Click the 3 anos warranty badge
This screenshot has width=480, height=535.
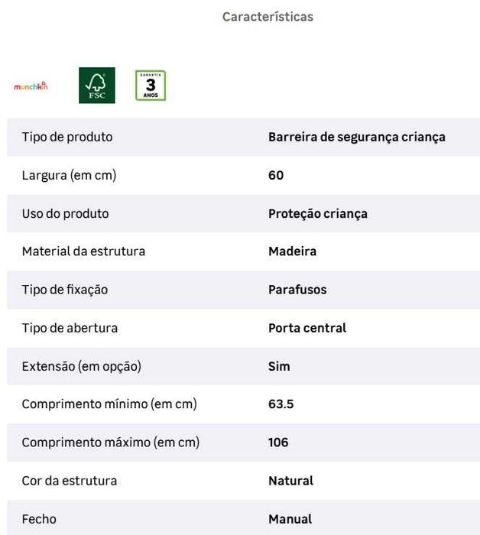pos(151,86)
